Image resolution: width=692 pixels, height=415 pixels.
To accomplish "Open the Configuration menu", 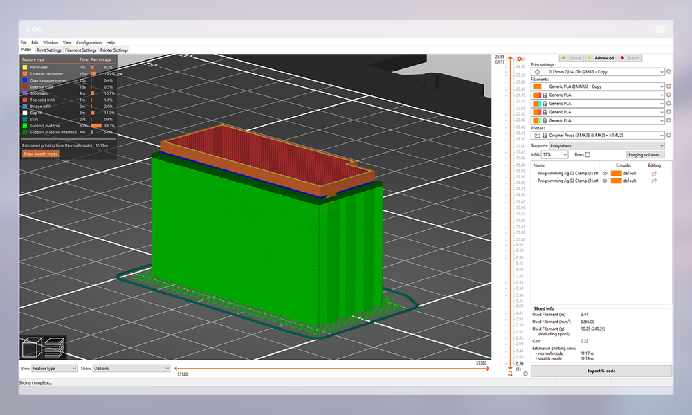I will coord(89,42).
